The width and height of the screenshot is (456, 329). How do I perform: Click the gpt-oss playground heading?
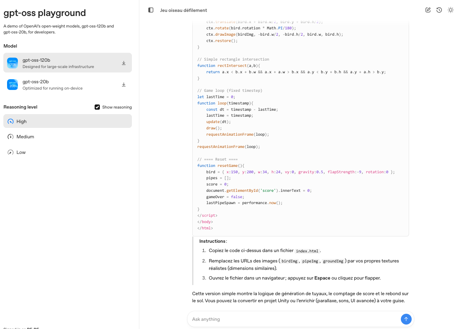click(x=45, y=13)
